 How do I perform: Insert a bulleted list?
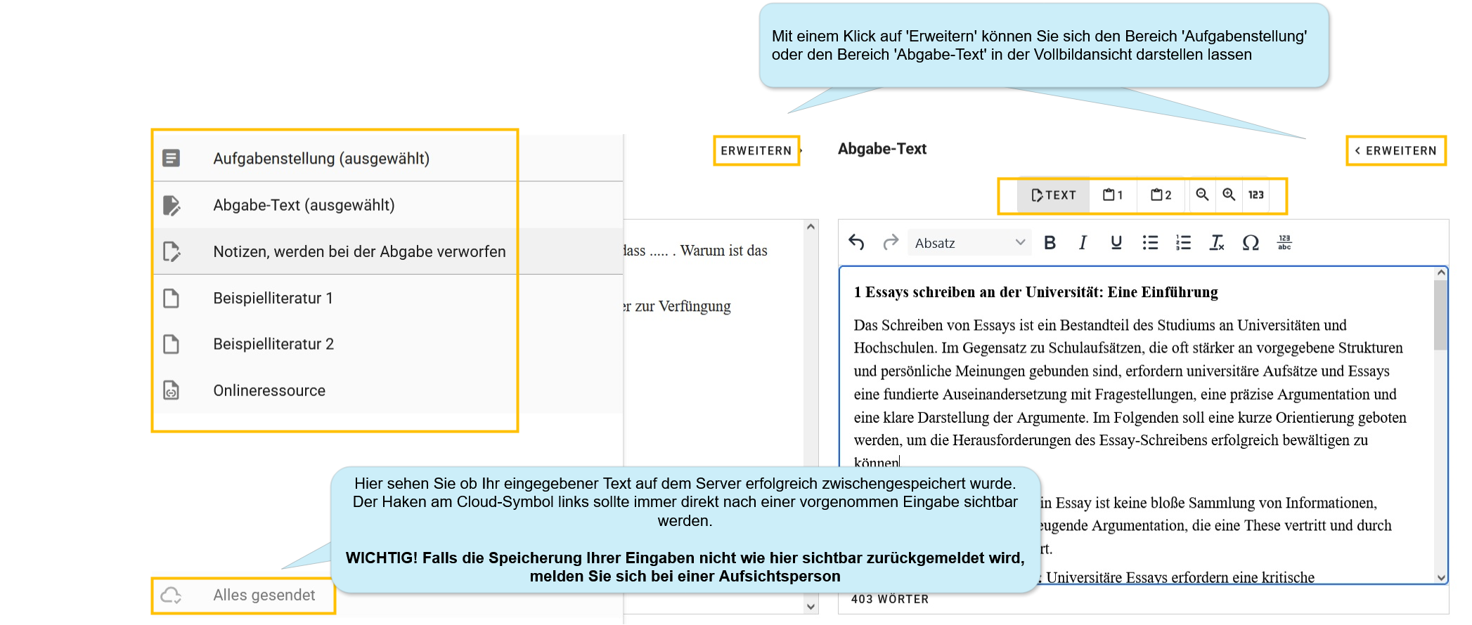click(1150, 242)
